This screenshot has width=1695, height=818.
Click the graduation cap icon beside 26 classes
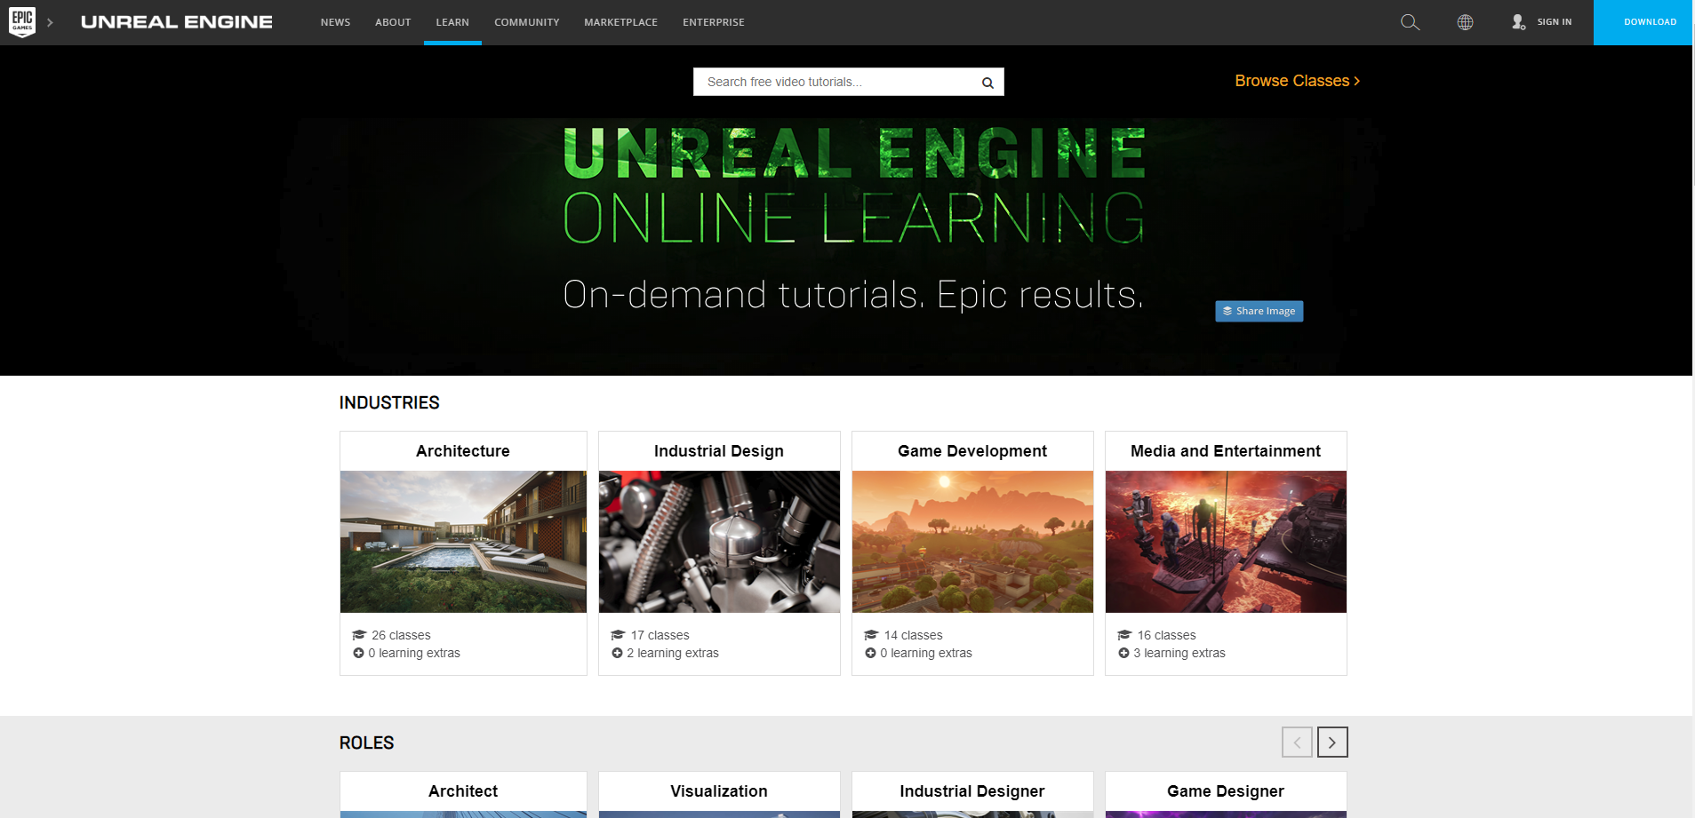point(359,635)
